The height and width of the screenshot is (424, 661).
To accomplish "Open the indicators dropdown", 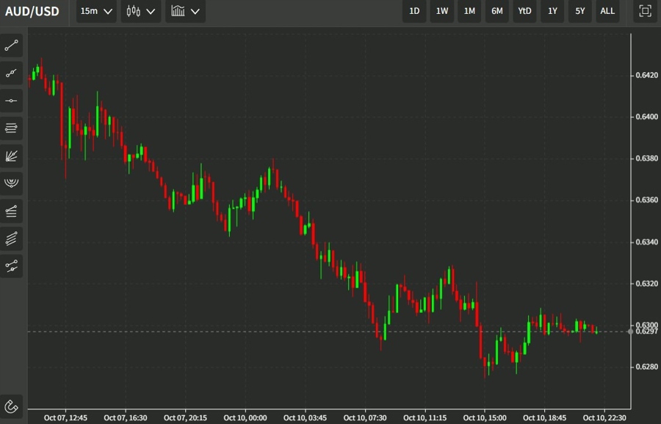I will pyautogui.click(x=185, y=11).
